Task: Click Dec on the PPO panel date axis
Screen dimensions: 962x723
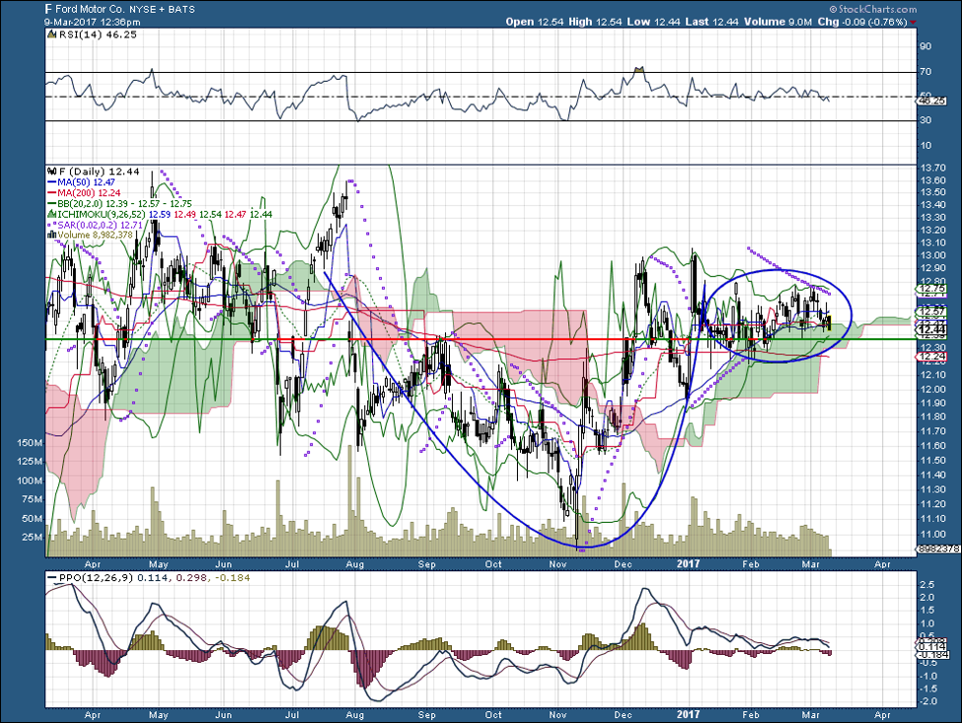Action: (623, 715)
